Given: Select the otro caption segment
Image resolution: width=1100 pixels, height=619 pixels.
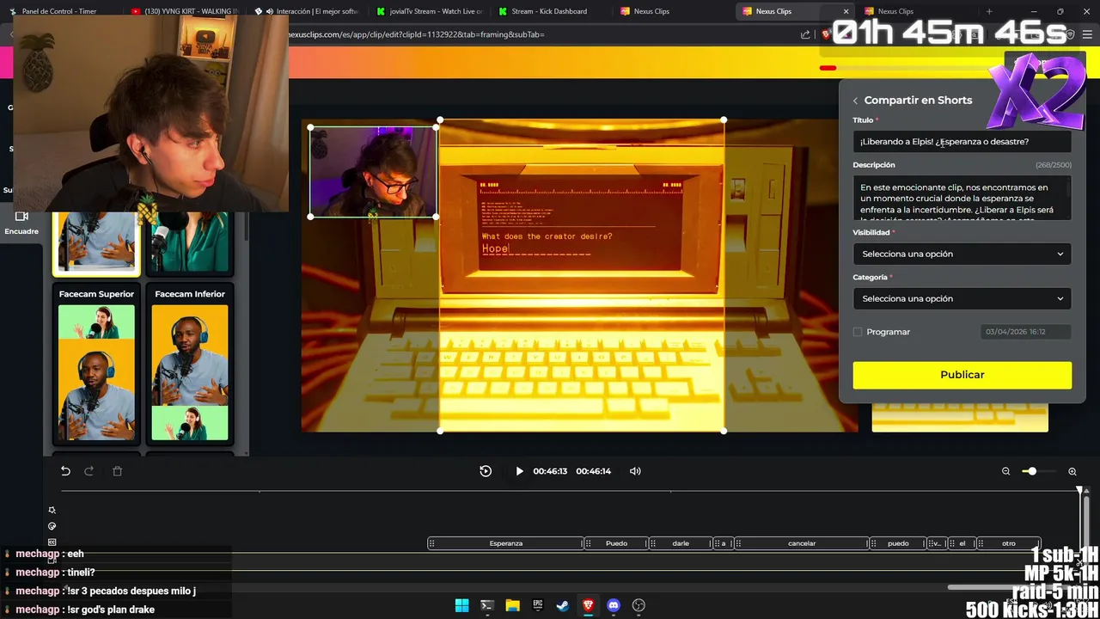Looking at the screenshot, I should tap(1009, 543).
